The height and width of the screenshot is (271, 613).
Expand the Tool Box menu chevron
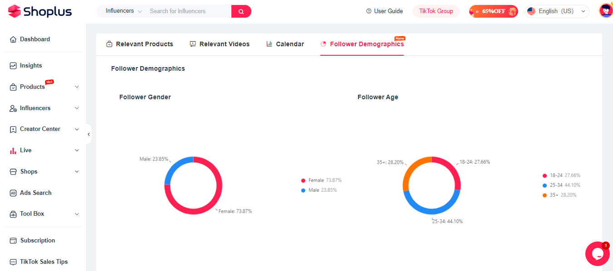(x=77, y=214)
